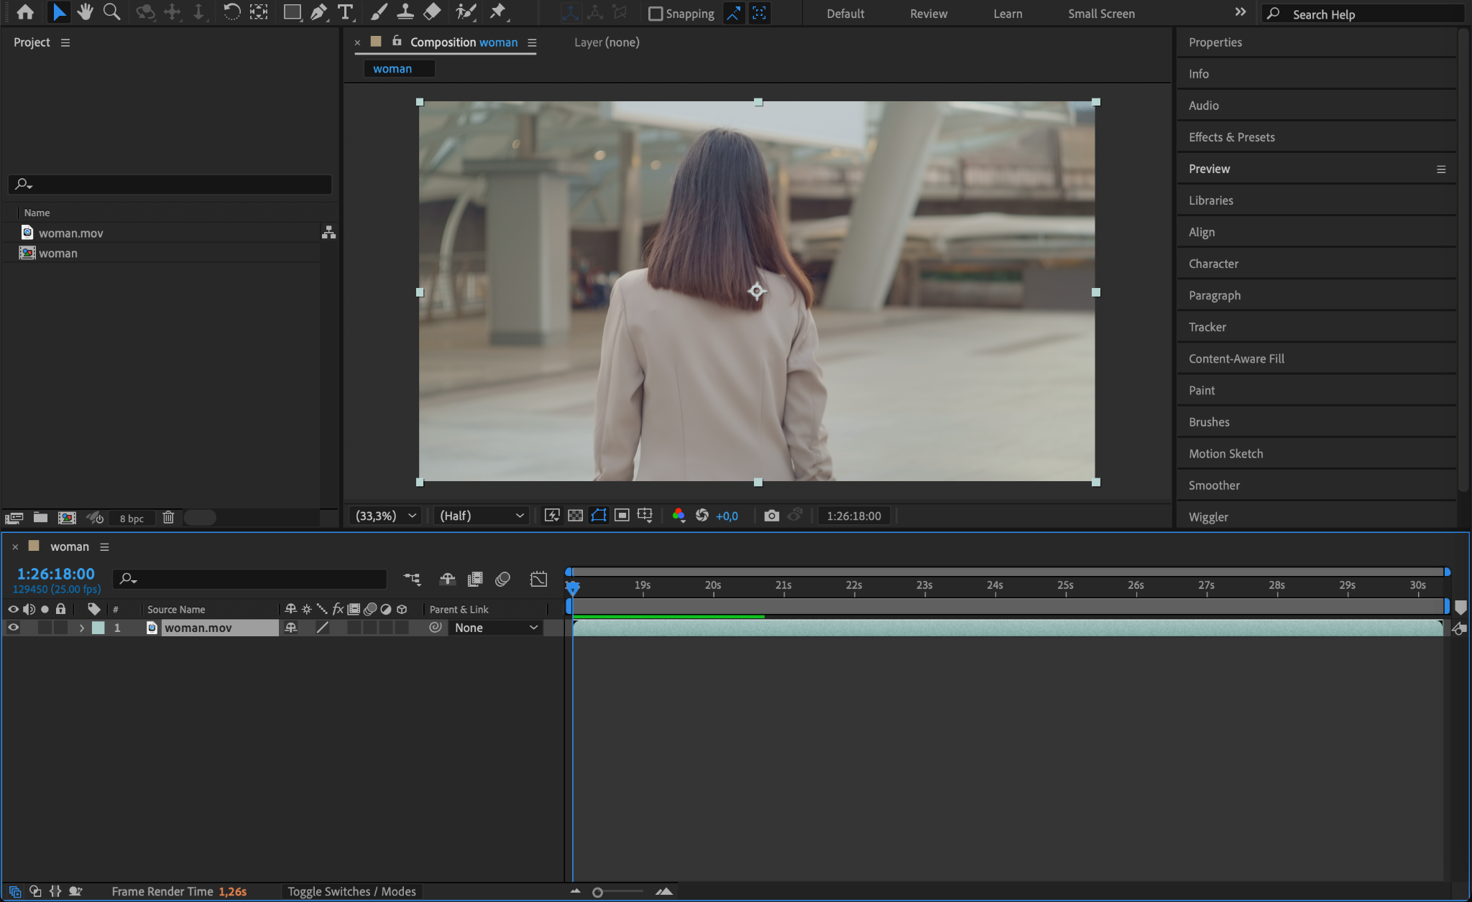This screenshot has height=902, width=1472.
Task: Select the Pen tool
Action: point(318,12)
